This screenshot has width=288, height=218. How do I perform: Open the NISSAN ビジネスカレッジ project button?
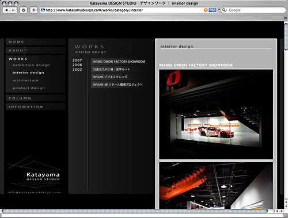(x=119, y=77)
